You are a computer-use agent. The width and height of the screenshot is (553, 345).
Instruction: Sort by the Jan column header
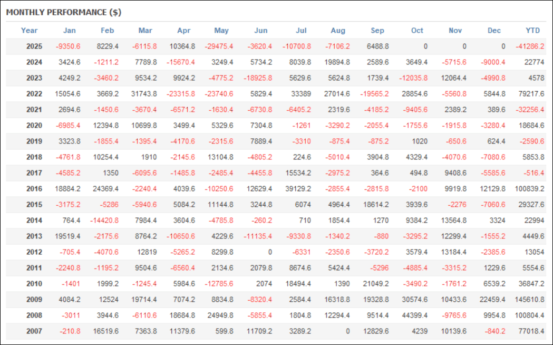pyautogui.click(x=69, y=31)
